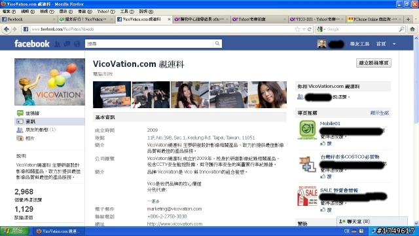Click the Facebook logo
Image resolution: width=419 pixels, height=236 pixels.
32,44
